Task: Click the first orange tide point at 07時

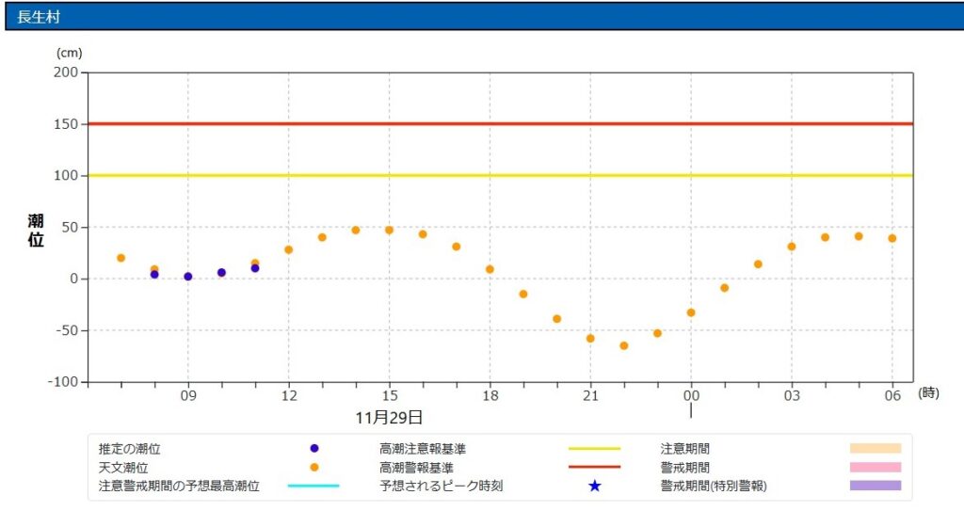Action: coord(121,258)
